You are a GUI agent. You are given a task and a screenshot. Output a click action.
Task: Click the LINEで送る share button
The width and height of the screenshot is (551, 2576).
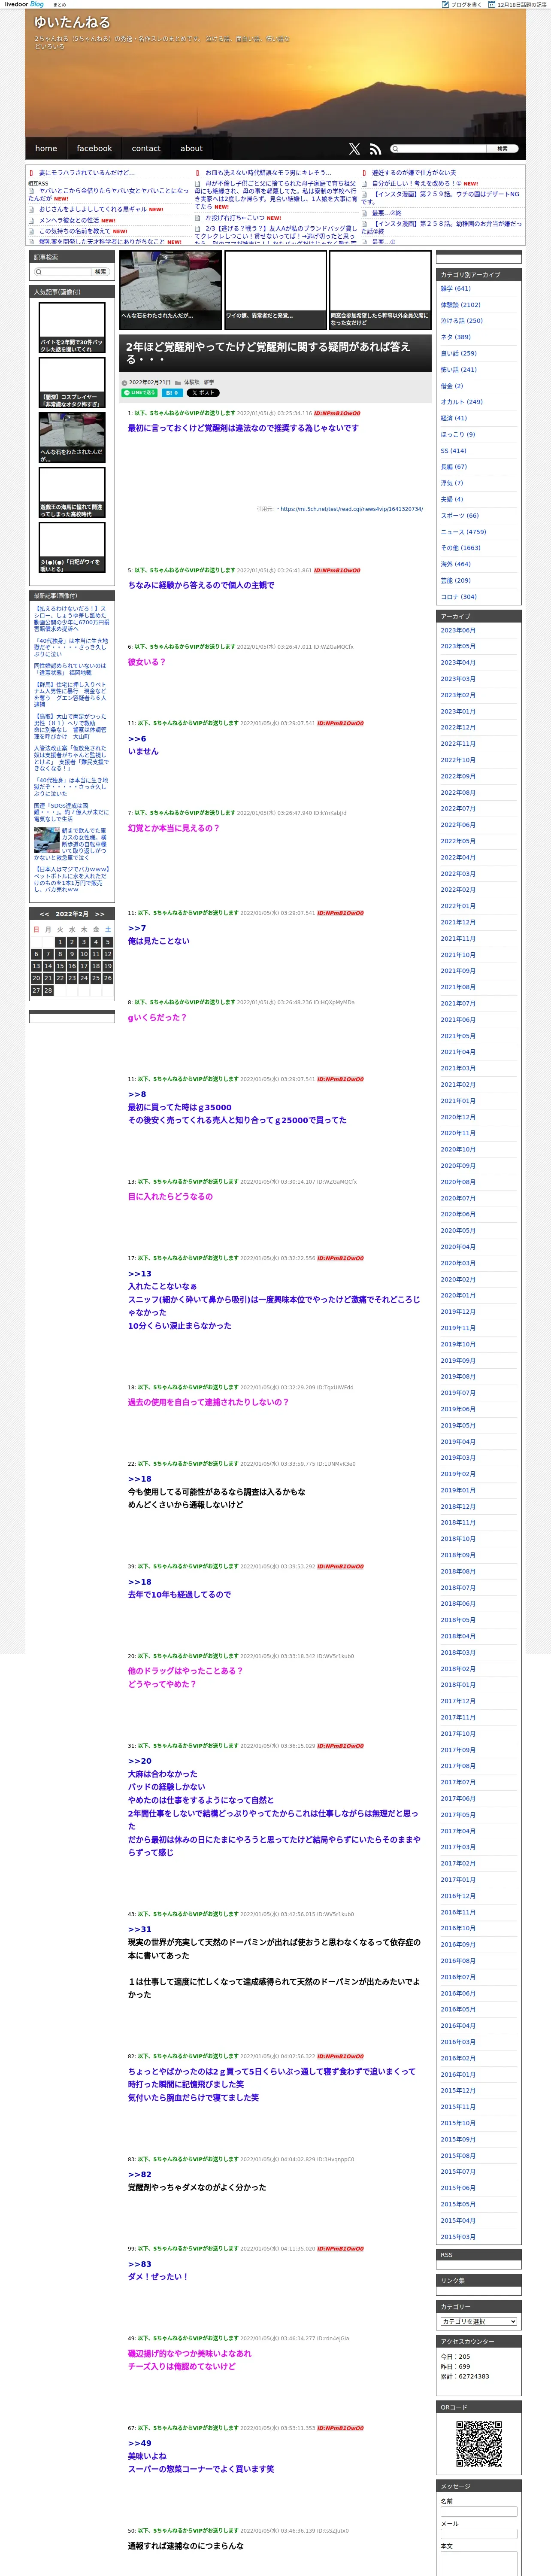[x=139, y=393]
